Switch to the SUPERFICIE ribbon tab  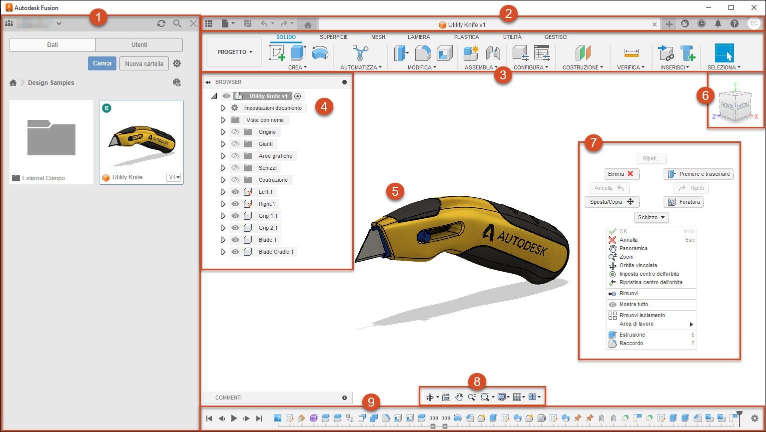click(x=333, y=36)
